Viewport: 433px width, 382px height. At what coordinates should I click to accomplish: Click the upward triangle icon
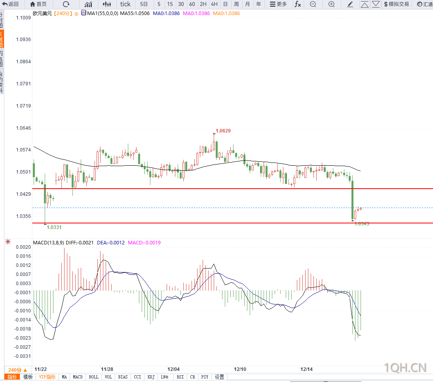tap(365, 4)
